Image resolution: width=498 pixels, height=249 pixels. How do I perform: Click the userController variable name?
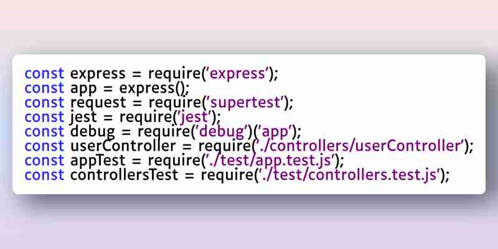(x=123, y=146)
